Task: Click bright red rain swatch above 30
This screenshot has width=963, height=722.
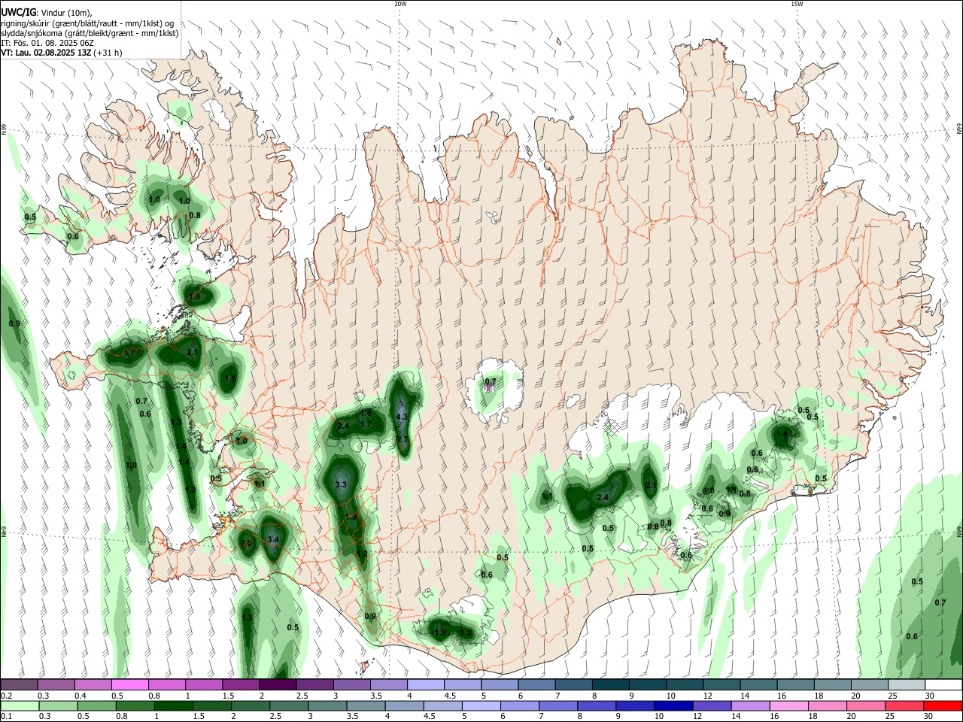Action: [943, 706]
